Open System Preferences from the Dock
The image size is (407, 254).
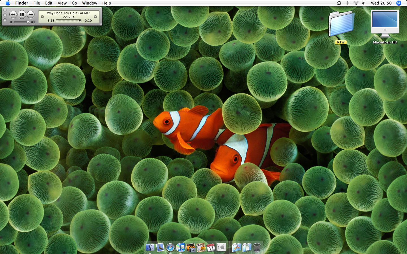[x=221, y=248]
